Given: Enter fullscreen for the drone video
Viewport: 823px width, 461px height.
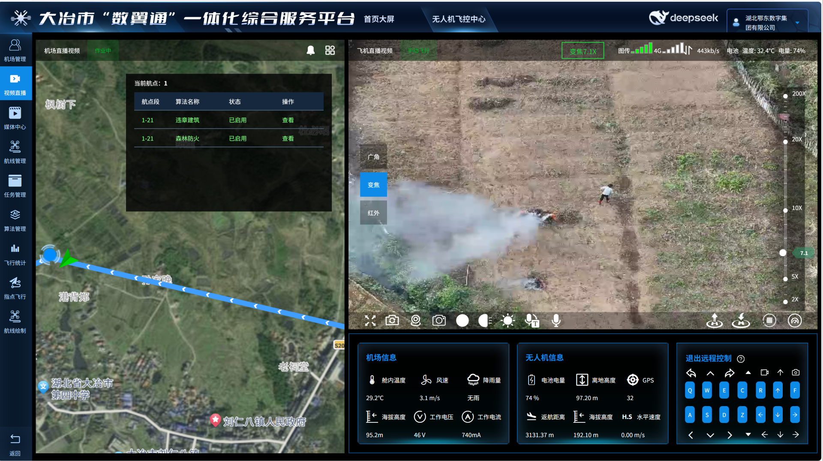Looking at the screenshot, I should tap(370, 320).
